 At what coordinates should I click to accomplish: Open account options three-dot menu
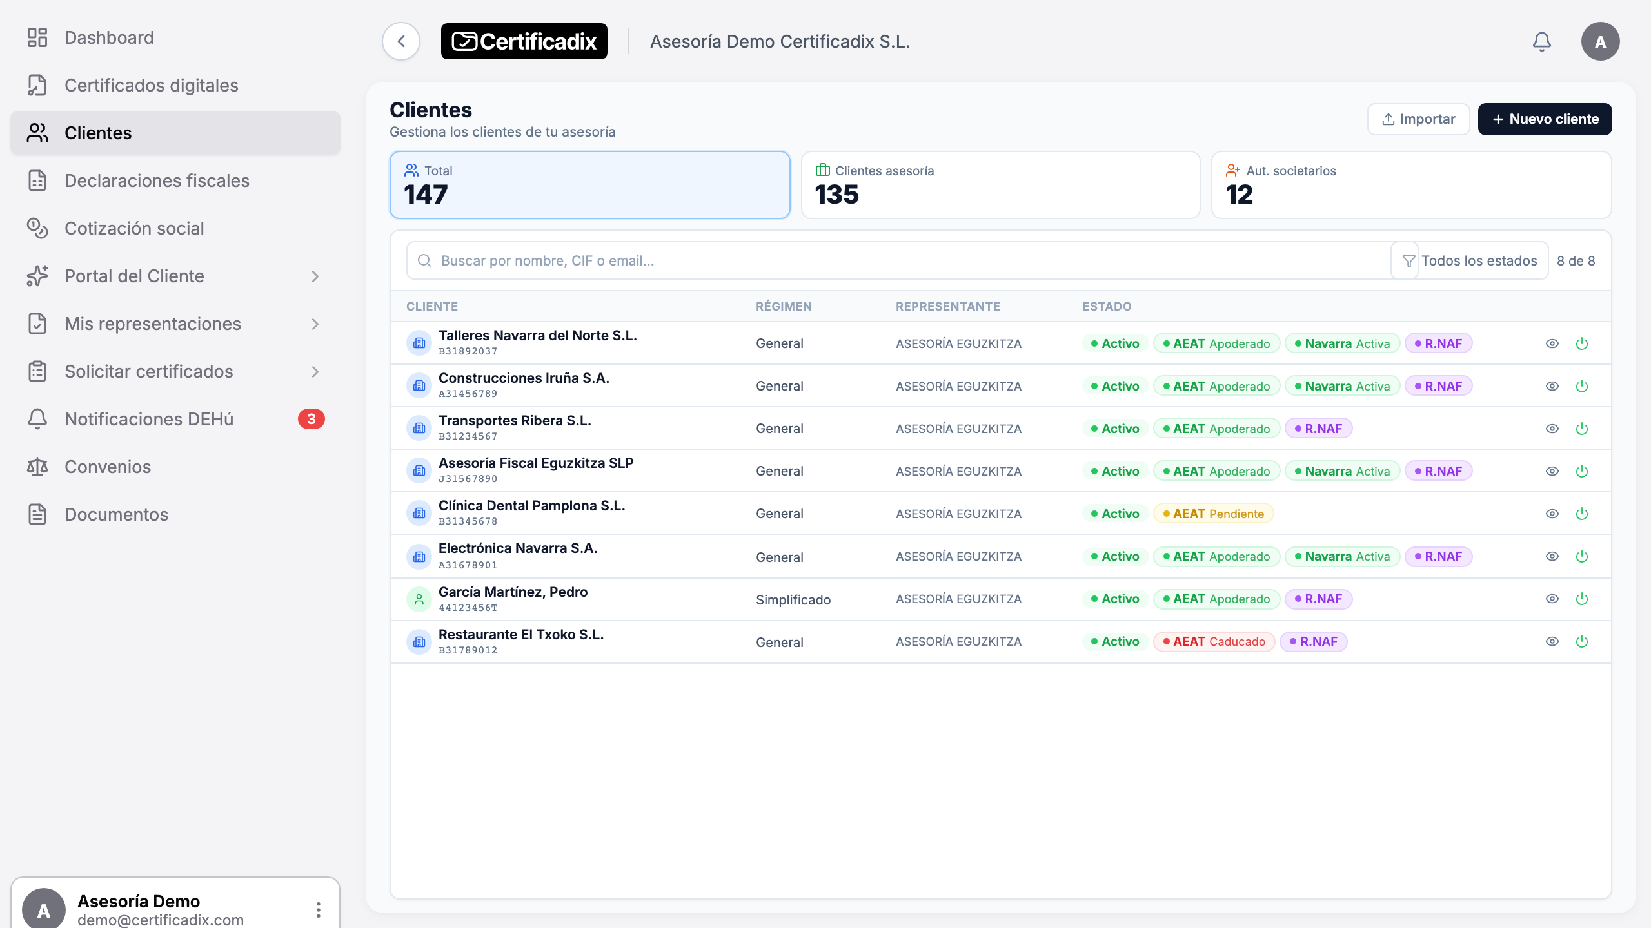point(319,909)
